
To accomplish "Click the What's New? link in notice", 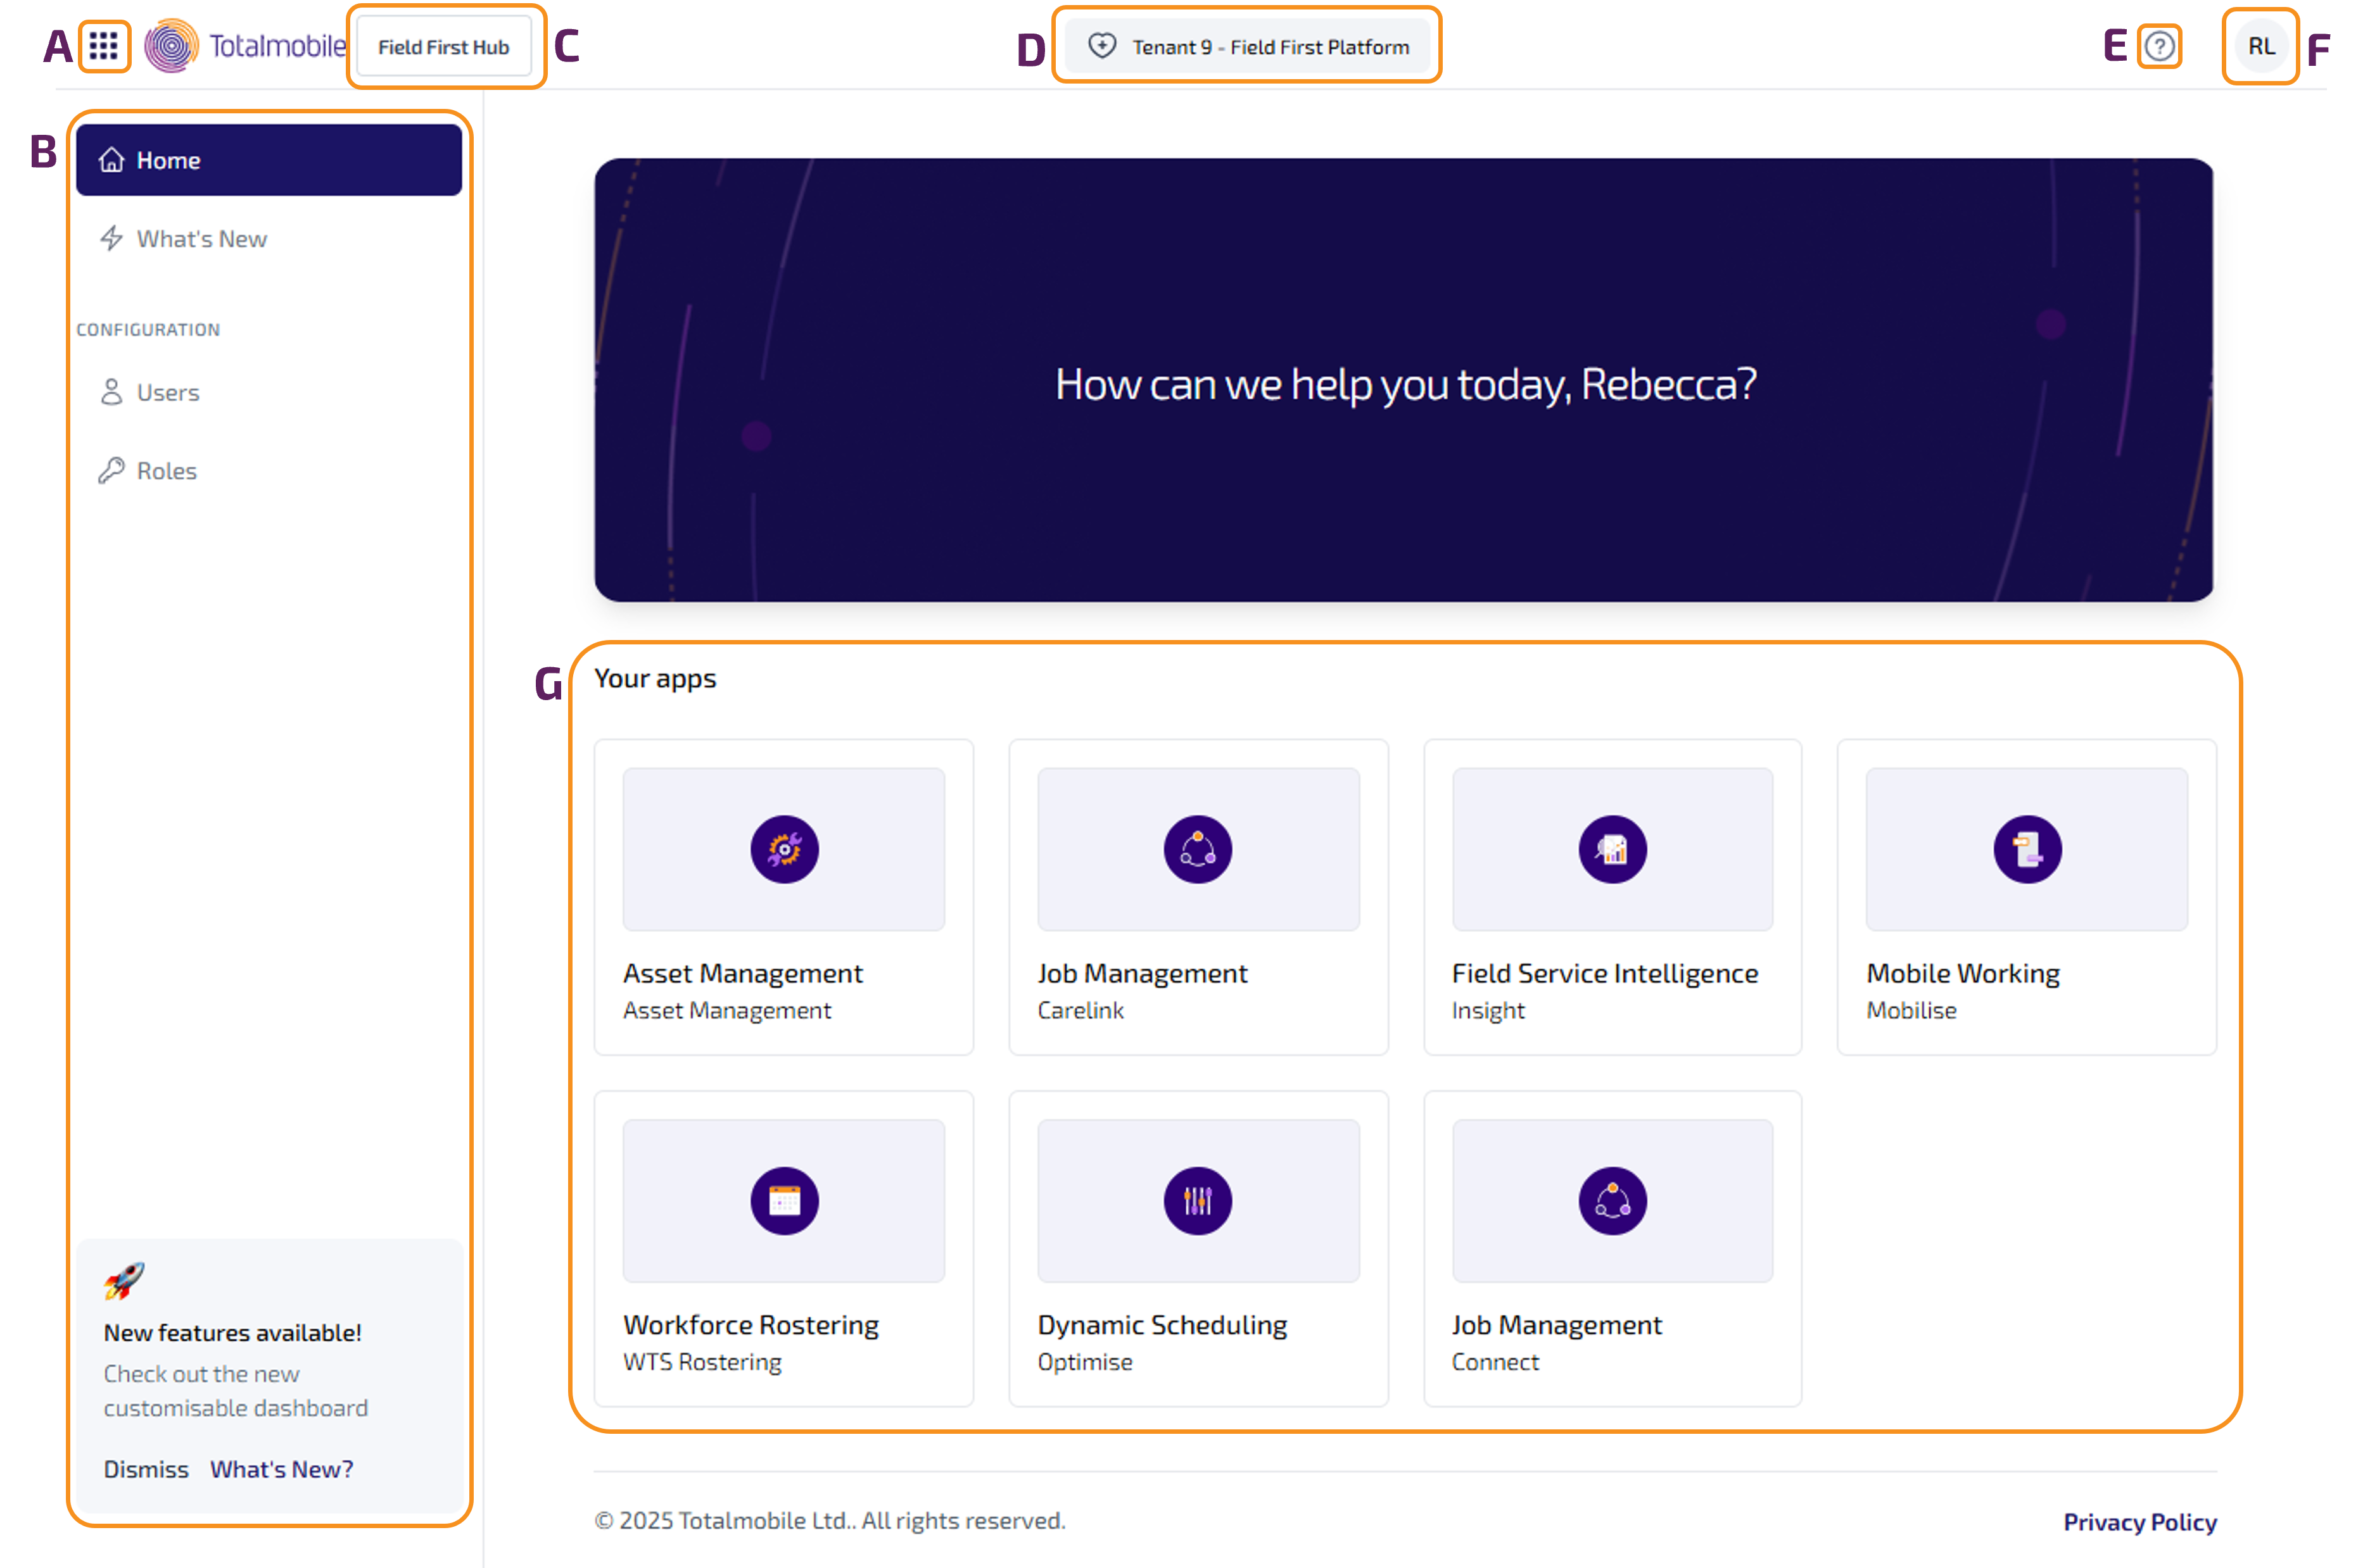I will (x=281, y=1469).
